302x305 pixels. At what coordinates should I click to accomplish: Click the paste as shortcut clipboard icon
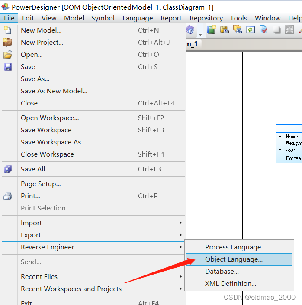pos(225,30)
